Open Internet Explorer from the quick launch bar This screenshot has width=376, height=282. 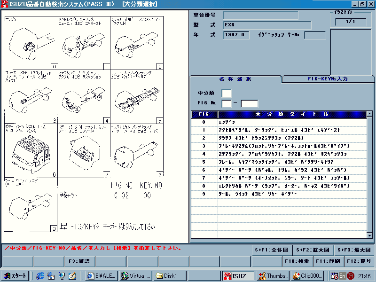(40, 276)
